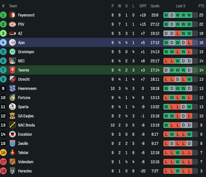Image resolution: width=206 pixels, height=177 pixels.
Task: Click the Heerenveen striped club badge
Action: pyautogui.click(x=12, y=88)
